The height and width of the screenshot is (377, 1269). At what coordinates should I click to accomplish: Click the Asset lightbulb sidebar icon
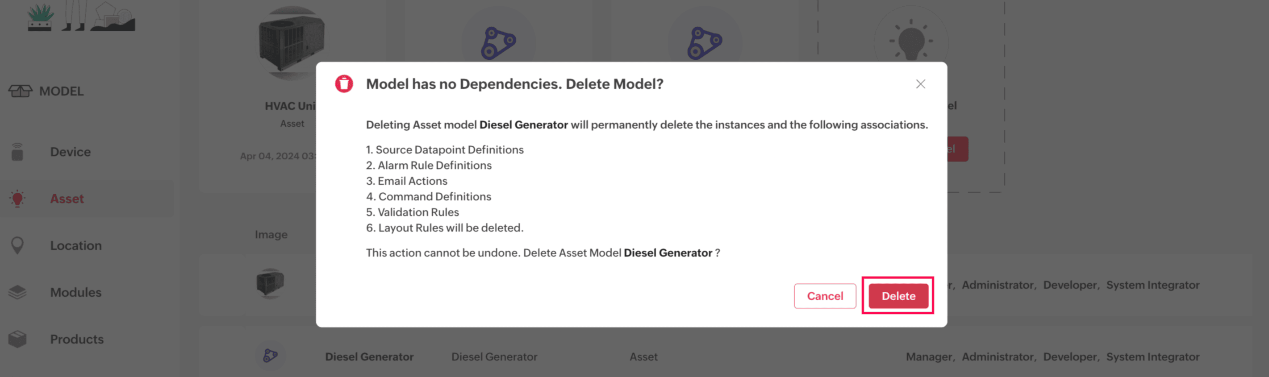click(x=17, y=199)
